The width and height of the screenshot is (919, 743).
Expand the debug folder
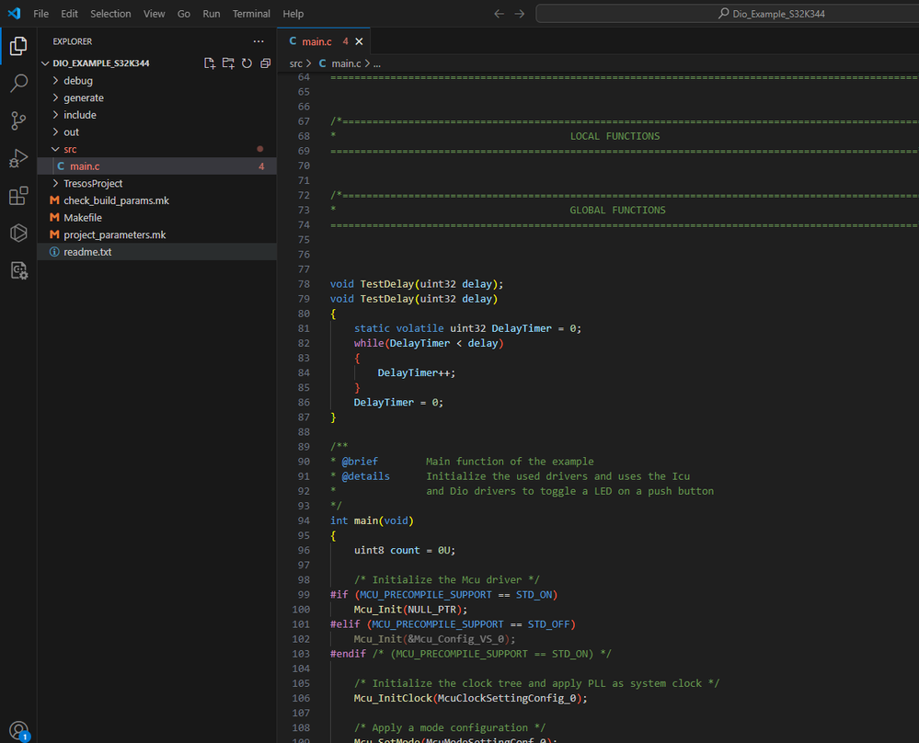point(77,81)
